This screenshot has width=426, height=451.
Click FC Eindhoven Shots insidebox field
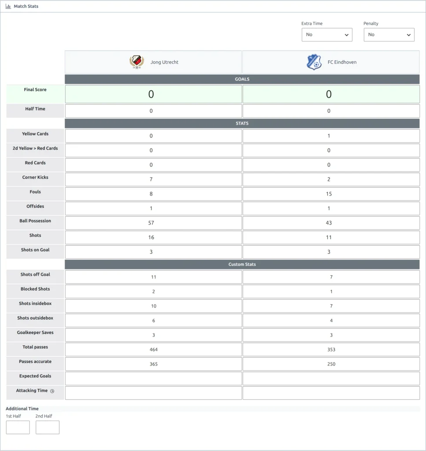[331, 306]
